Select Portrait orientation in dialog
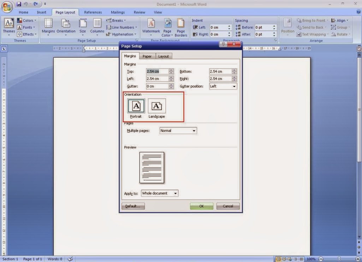 pyautogui.click(x=136, y=108)
